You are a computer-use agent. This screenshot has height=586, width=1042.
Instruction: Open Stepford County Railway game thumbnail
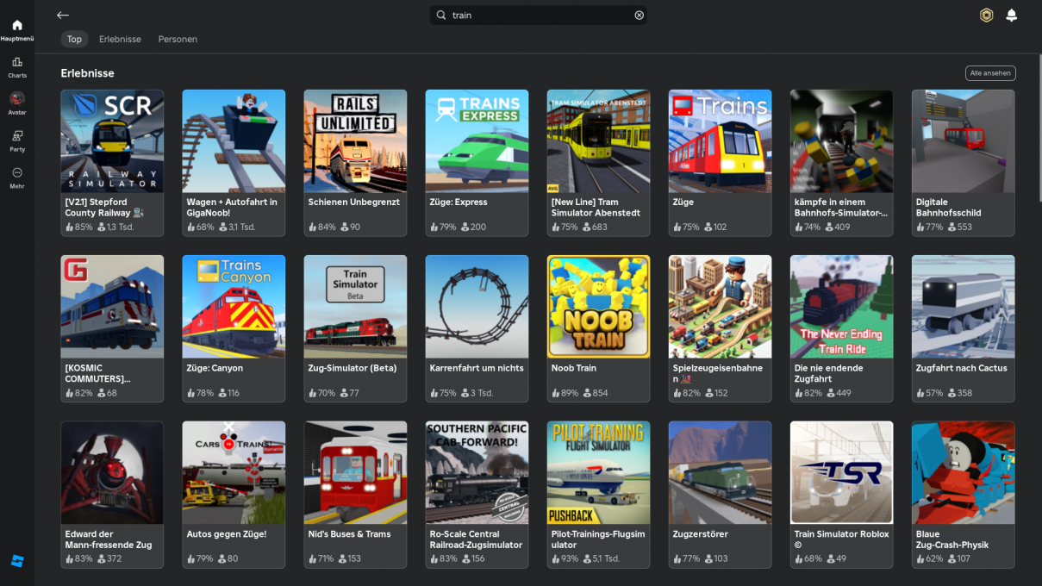pos(112,141)
